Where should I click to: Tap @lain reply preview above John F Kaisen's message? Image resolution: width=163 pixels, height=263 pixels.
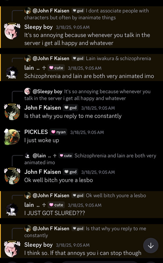tap(91, 159)
